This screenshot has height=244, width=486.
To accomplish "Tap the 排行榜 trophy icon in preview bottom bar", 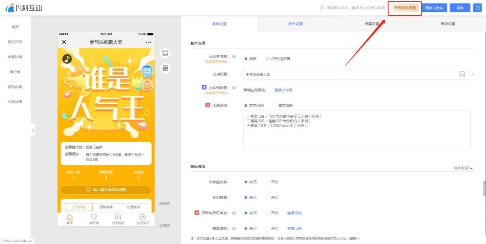I will tap(94, 219).
